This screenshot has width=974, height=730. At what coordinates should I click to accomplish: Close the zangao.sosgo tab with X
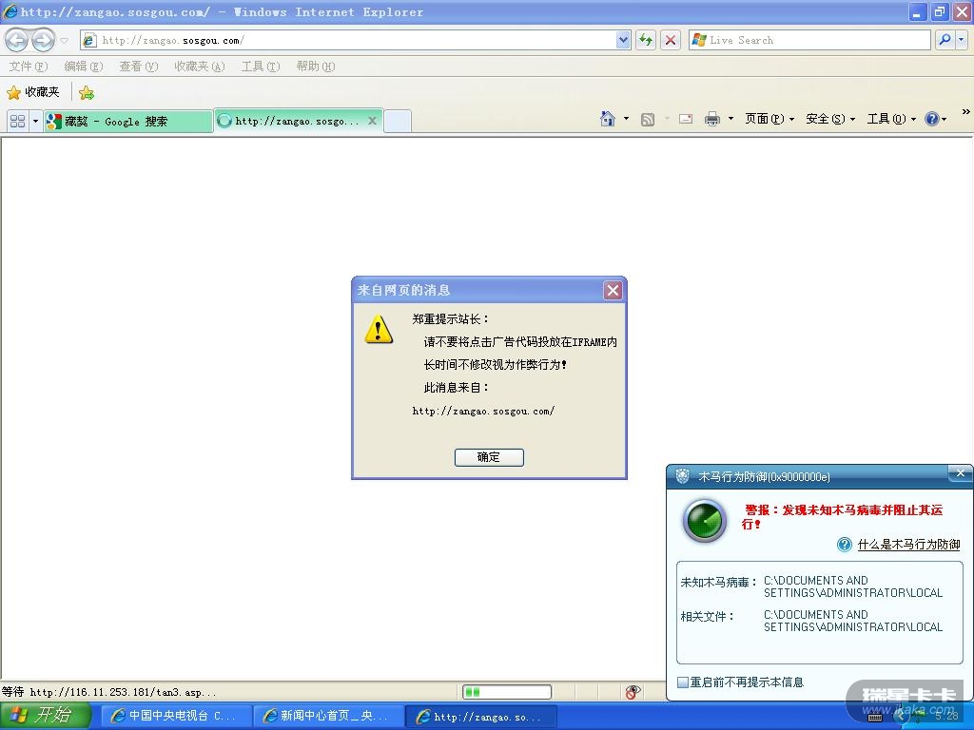point(372,121)
